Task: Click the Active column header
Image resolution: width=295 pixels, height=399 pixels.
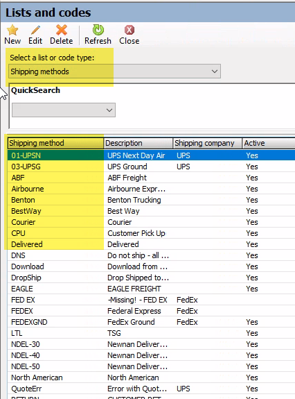Action: [269, 143]
